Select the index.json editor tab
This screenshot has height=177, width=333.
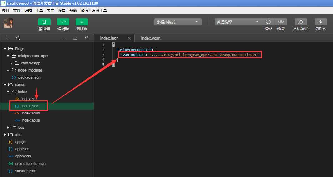109,38
